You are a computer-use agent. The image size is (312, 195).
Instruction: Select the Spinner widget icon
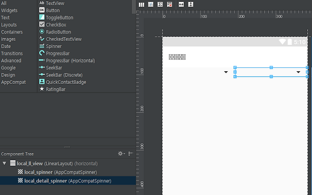(x=42, y=46)
